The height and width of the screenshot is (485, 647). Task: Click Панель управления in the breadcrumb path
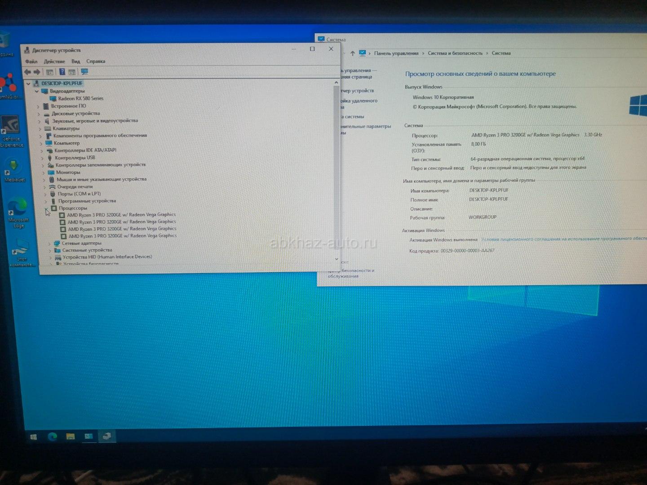click(396, 53)
